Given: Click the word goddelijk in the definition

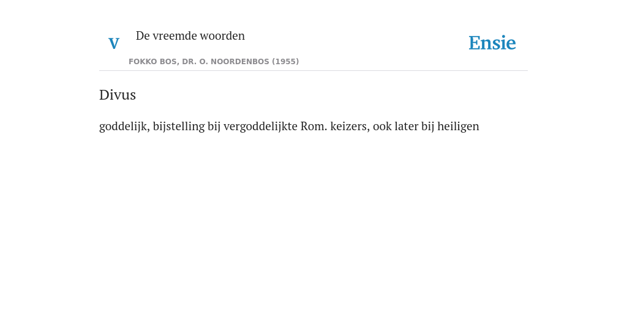Looking at the screenshot, I should [124, 127].
